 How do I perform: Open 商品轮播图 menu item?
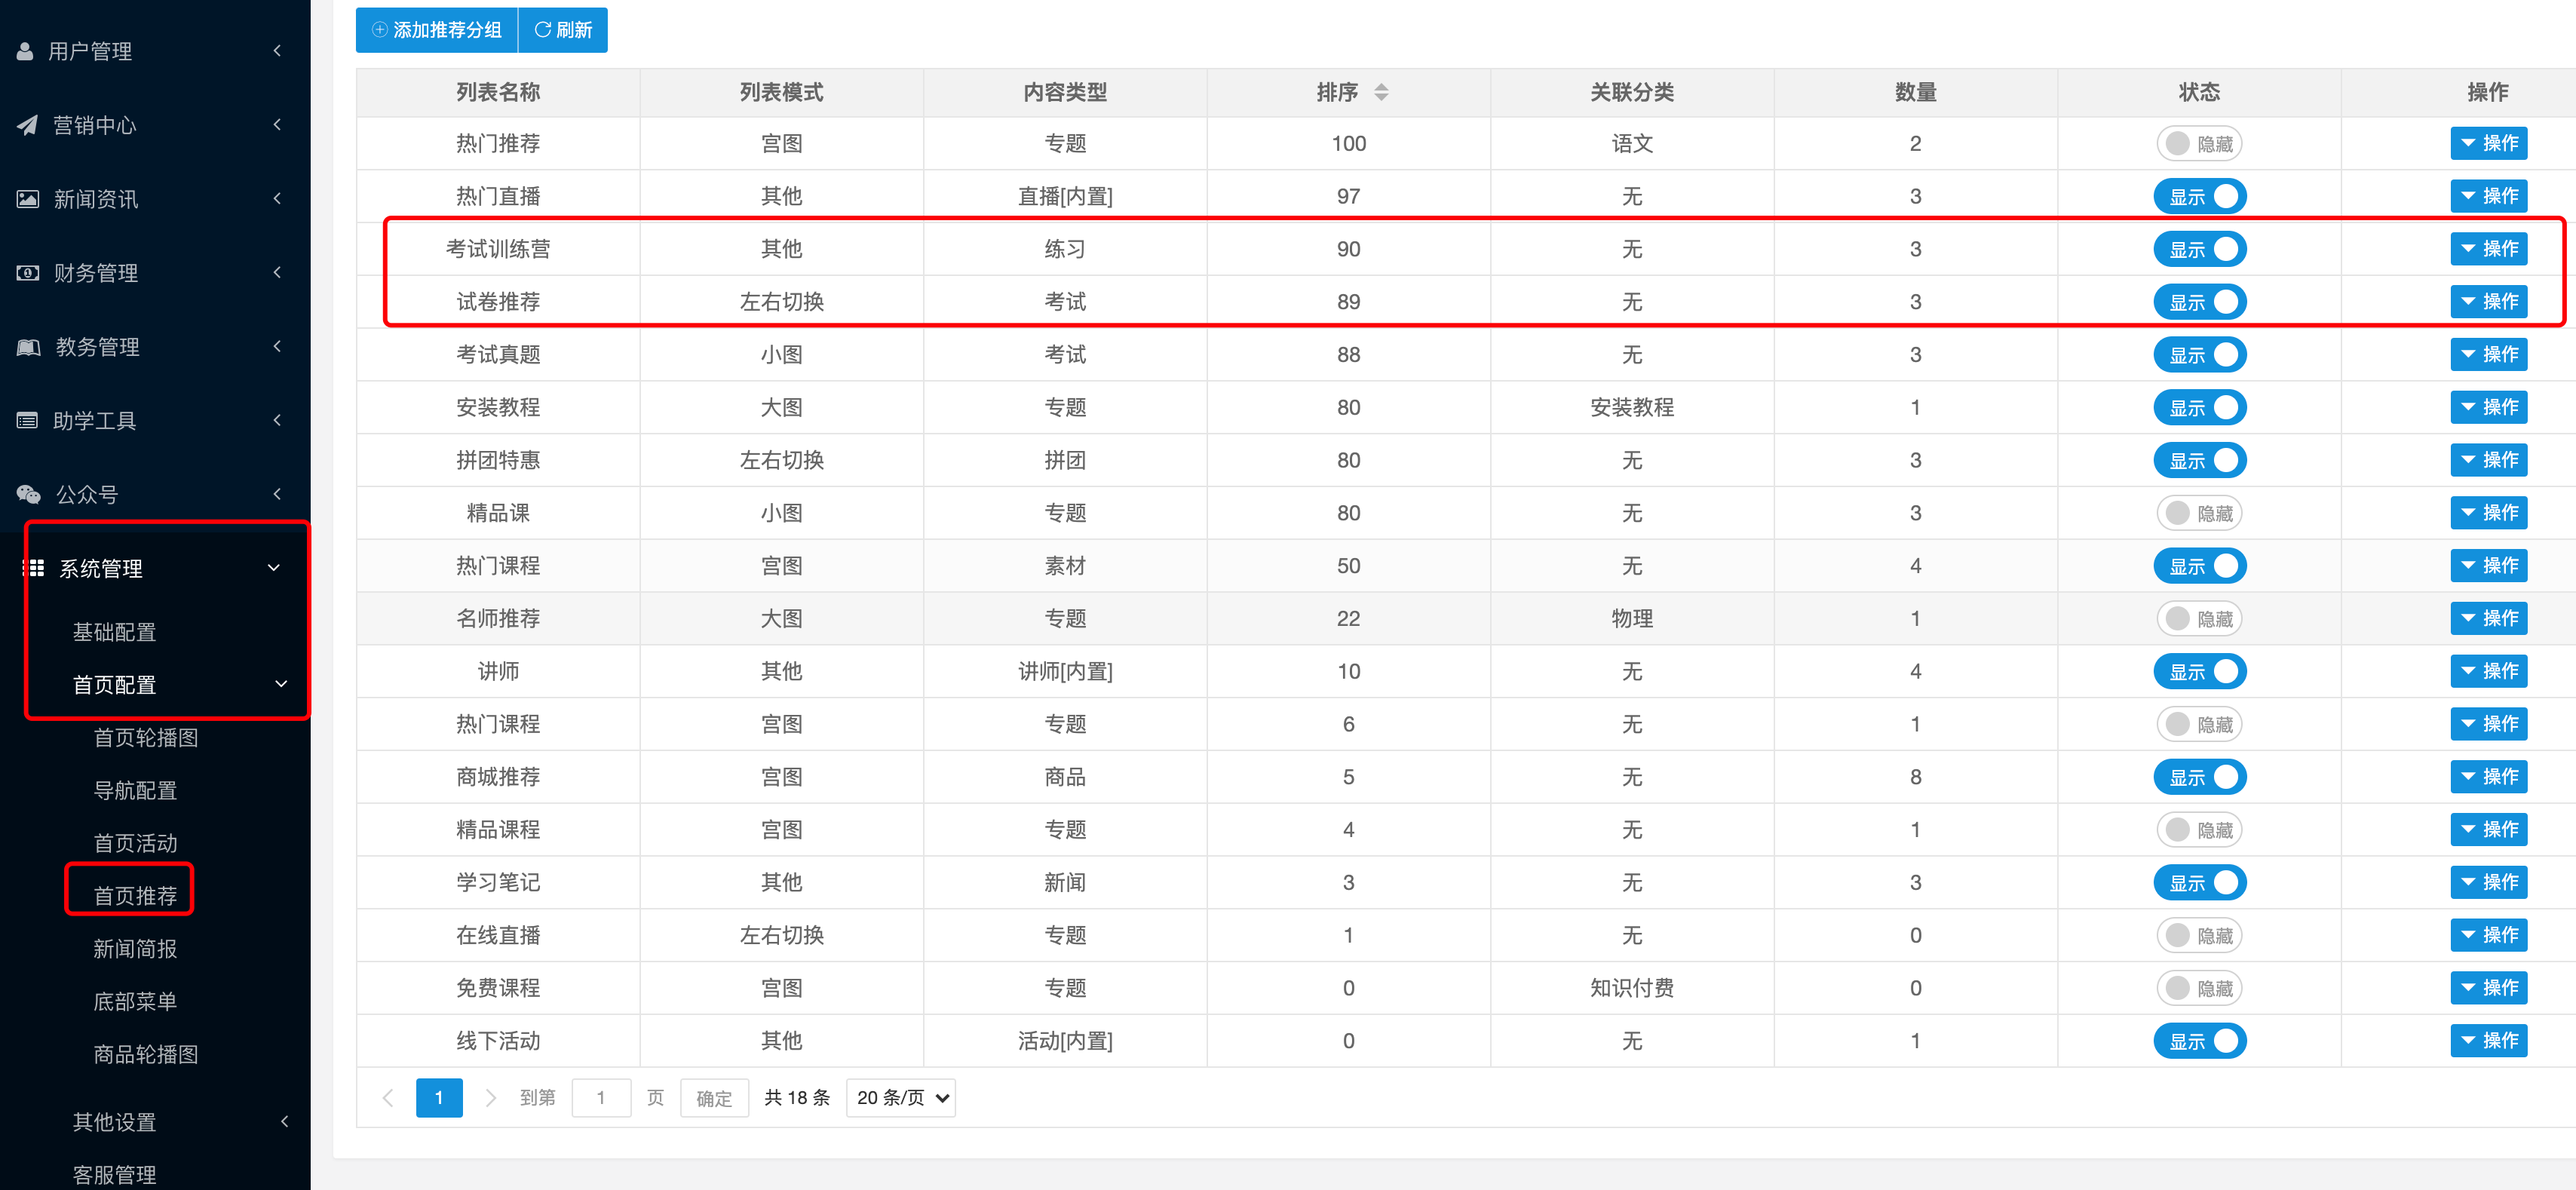click(x=146, y=1055)
